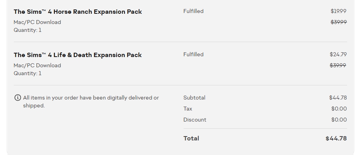Click the info circle icon
The width and height of the screenshot is (357, 155).
point(17,98)
